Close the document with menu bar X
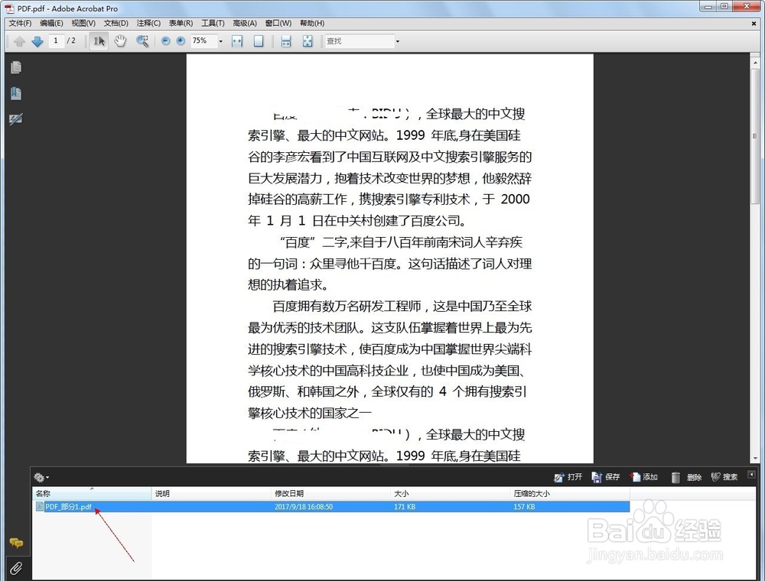This screenshot has width=765, height=581. (754, 23)
